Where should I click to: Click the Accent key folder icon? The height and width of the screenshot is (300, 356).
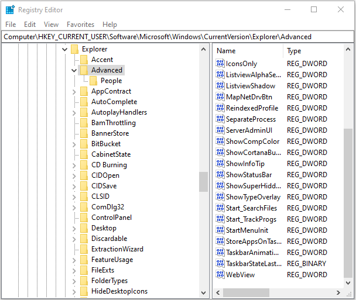pyautogui.click(x=84, y=60)
